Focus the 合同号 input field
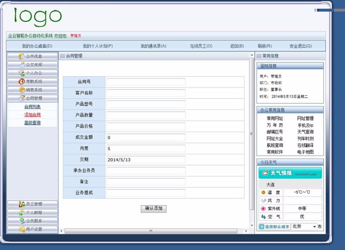The width and height of the screenshot is (345, 250). 146,82
